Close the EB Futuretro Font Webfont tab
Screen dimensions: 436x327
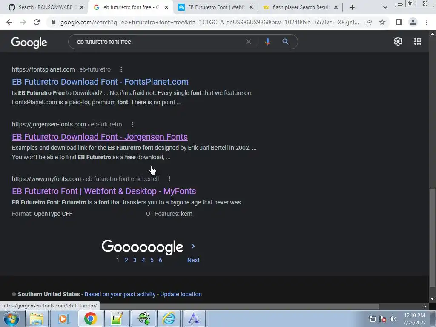click(x=251, y=7)
